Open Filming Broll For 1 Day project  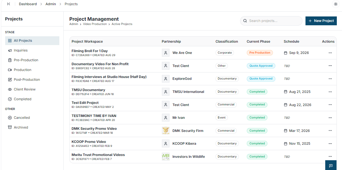pyautogui.click(x=90, y=51)
